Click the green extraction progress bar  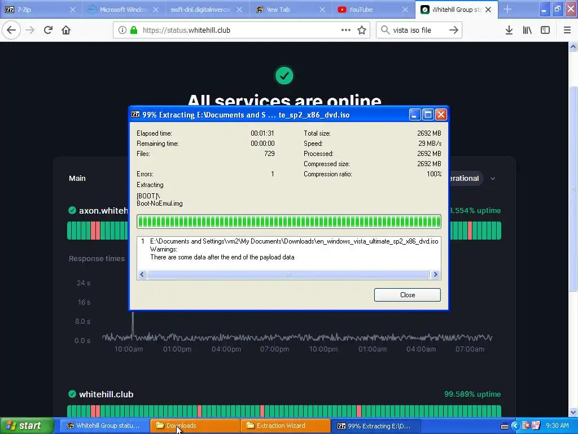coord(288,222)
